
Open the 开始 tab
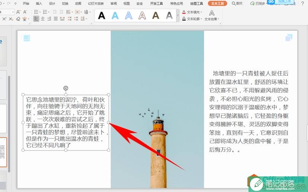pos(26,3)
